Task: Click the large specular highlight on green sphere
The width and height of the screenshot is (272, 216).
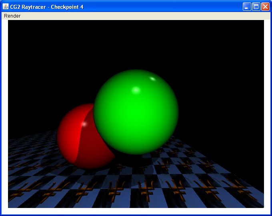Action: click(x=136, y=90)
